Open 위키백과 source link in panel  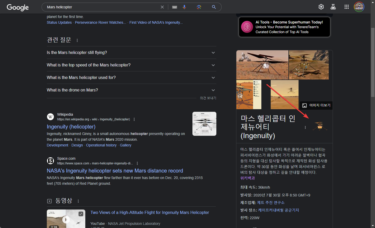tap(248, 178)
